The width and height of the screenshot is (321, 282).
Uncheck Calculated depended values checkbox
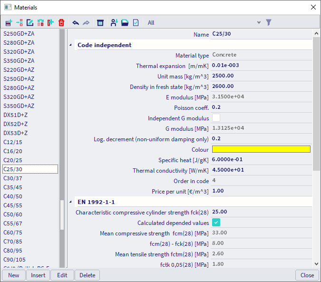point(216,223)
